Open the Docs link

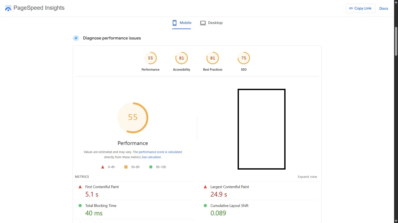click(x=383, y=8)
